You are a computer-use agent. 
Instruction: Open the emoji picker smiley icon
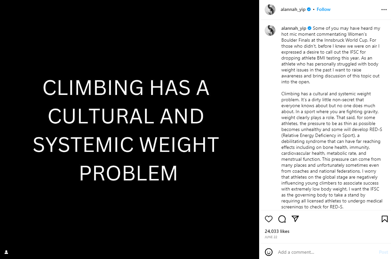[268, 252]
